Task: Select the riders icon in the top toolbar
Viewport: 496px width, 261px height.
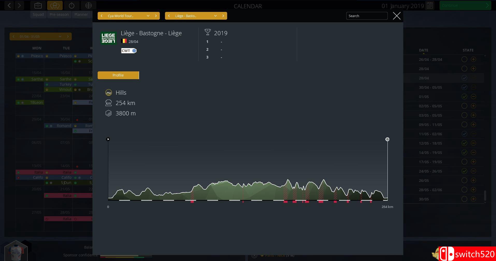Action: [x=55, y=5]
